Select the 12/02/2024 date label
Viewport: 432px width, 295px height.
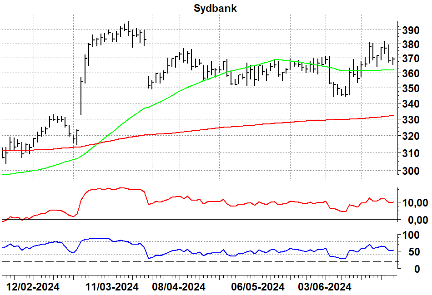tap(33, 287)
